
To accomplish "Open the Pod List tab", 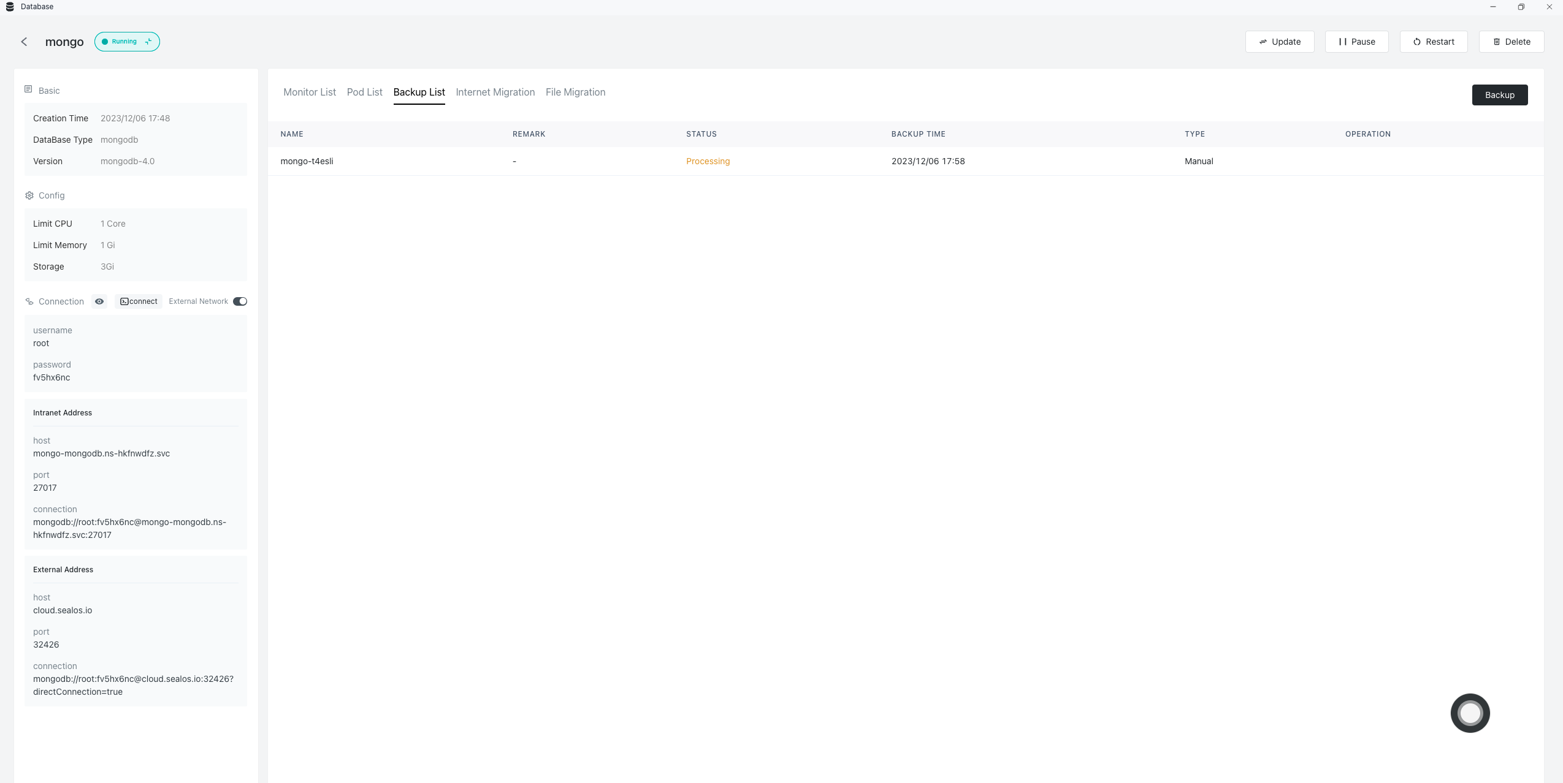I will [364, 92].
